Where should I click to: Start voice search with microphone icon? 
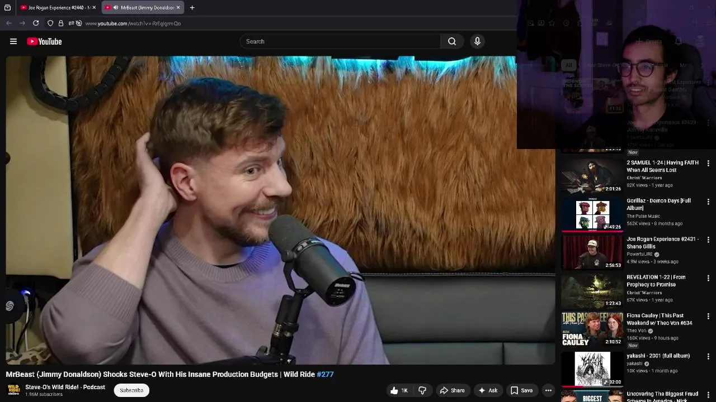[477, 41]
